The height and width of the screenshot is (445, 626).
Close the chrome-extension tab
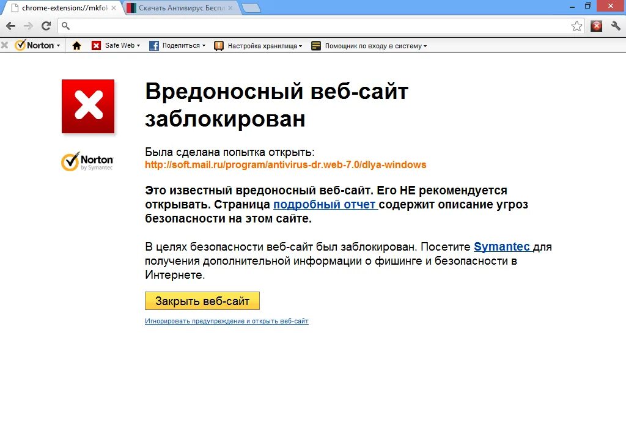pyautogui.click(x=114, y=8)
